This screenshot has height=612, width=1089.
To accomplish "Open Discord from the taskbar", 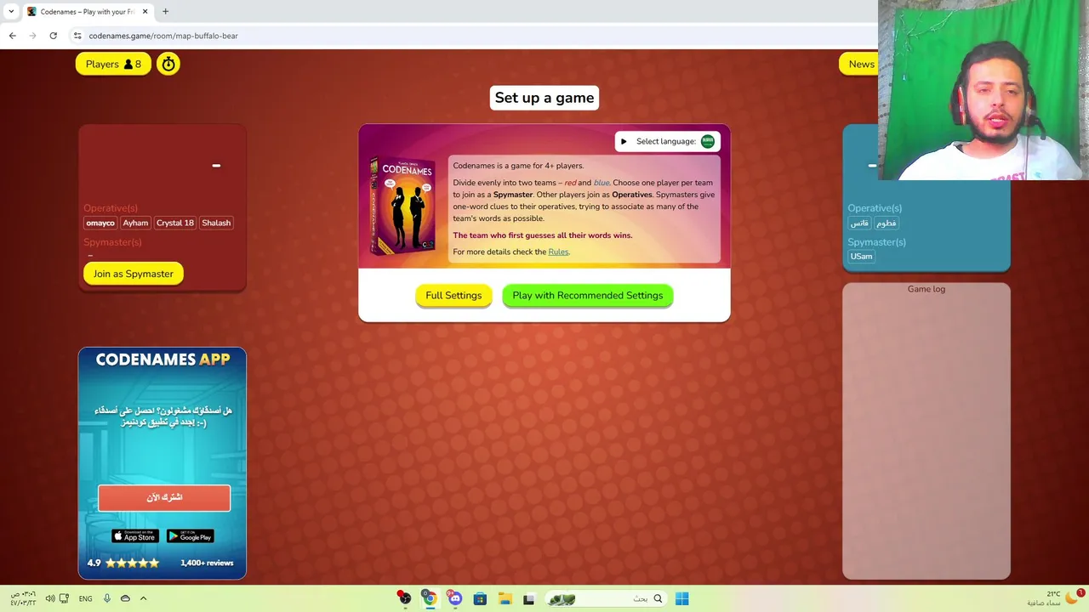I will point(455,598).
